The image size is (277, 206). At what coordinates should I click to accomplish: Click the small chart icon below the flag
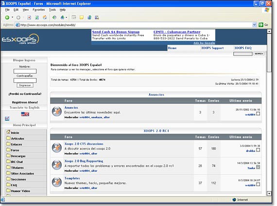pyautogui.click(x=7, y=118)
